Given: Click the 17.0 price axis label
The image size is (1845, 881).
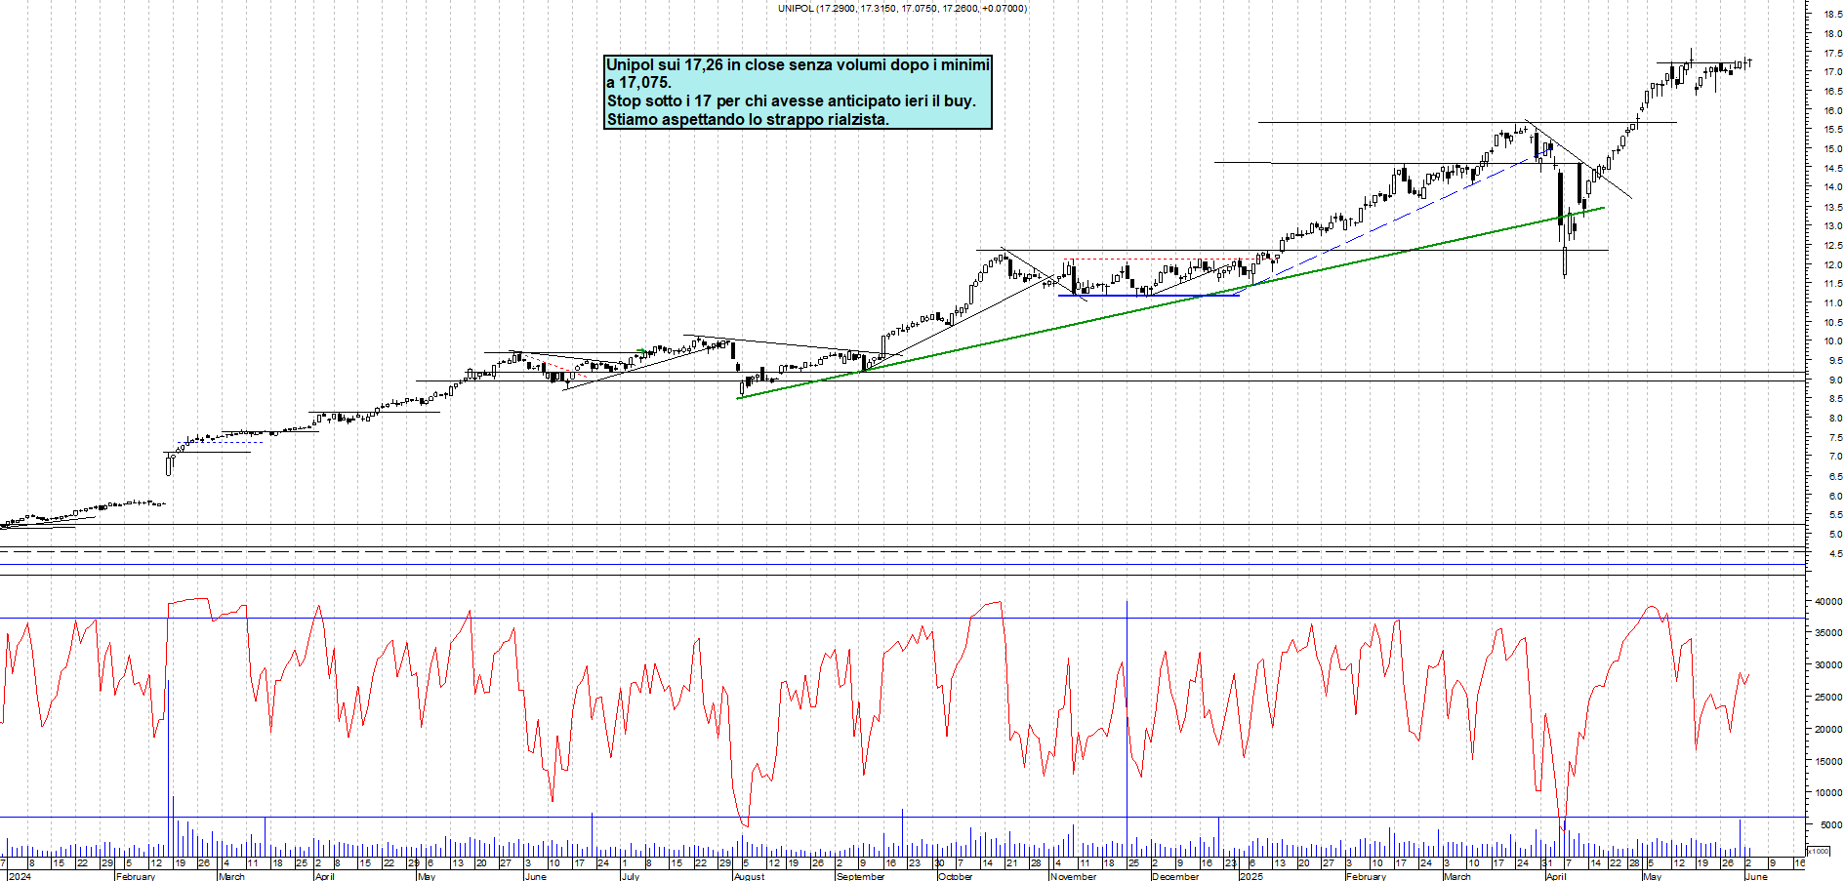Looking at the screenshot, I should tap(1833, 72).
